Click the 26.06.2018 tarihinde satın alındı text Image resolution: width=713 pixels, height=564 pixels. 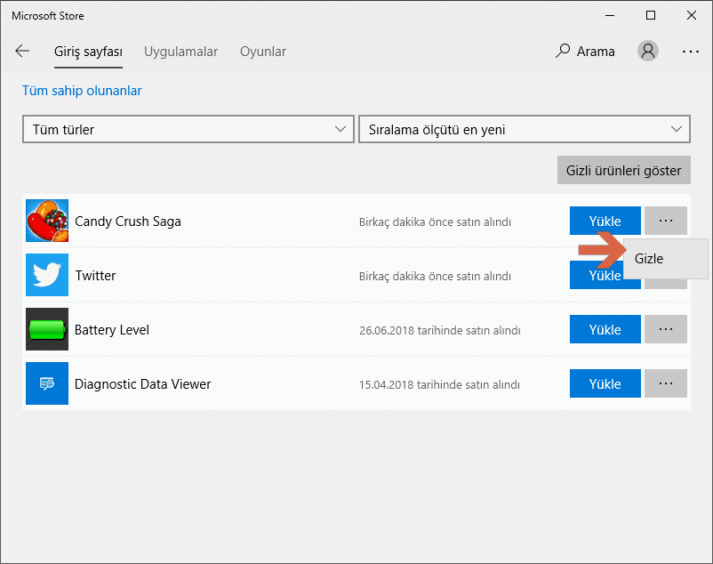pos(440,330)
